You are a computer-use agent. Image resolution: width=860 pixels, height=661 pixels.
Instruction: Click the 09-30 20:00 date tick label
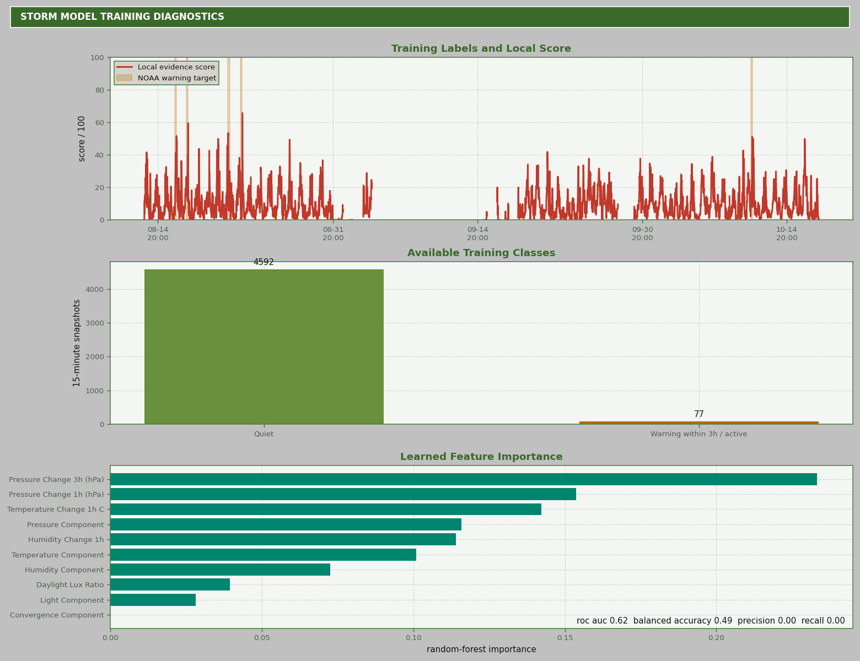tap(642, 234)
